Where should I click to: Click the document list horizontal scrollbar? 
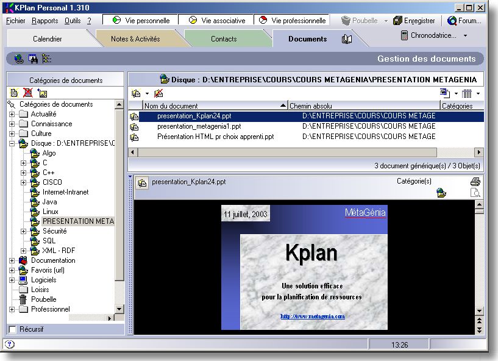[306, 152]
